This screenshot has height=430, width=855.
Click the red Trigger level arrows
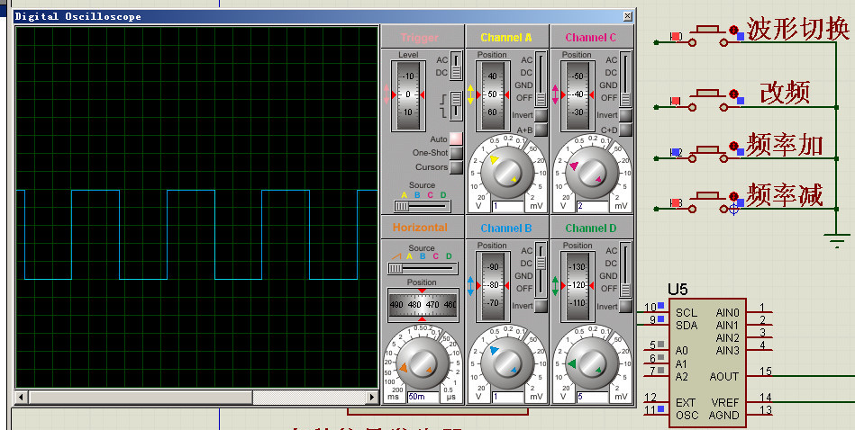[387, 94]
